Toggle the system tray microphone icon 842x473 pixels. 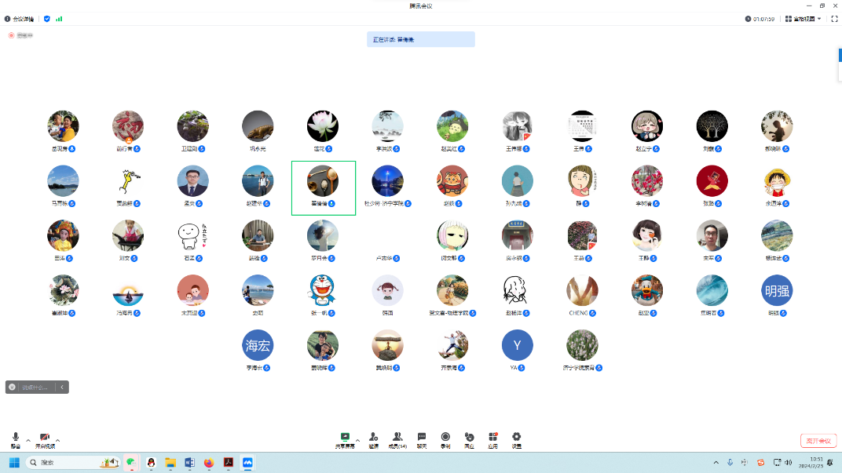pos(730,463)
